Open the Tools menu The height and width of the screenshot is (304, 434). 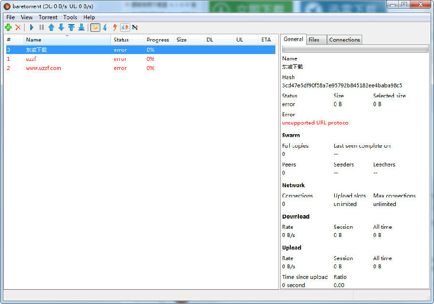click(x=70, y=17)
